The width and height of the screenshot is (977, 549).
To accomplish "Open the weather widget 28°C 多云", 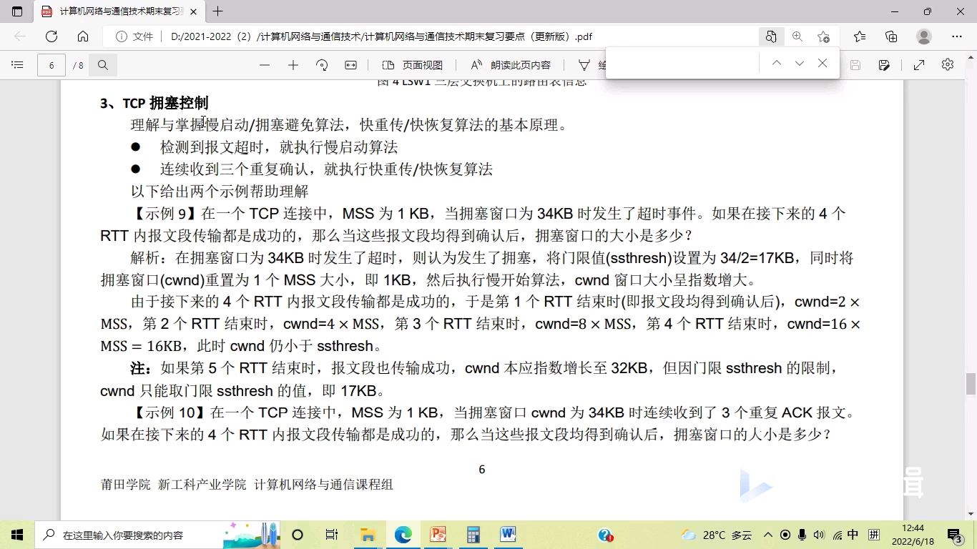I will pyautogui.click(x=716, y=535).
